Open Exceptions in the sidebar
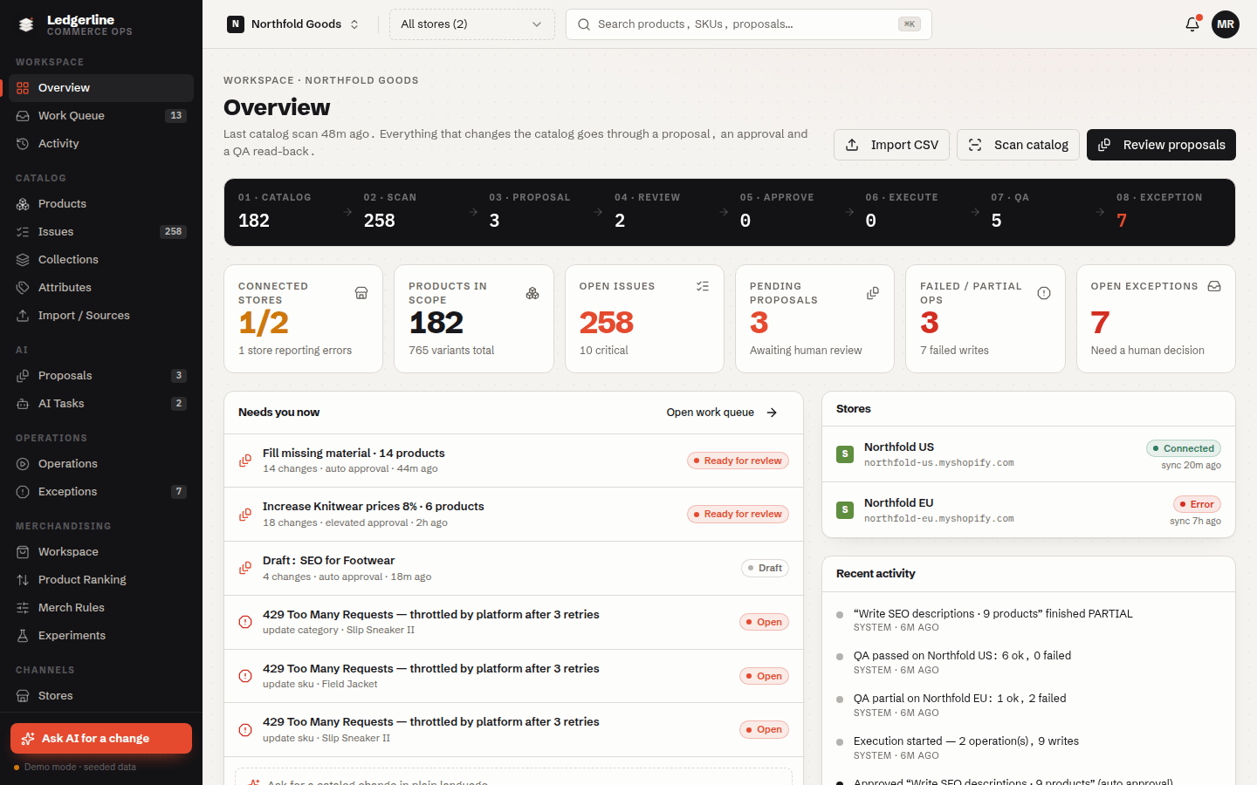 101,492
